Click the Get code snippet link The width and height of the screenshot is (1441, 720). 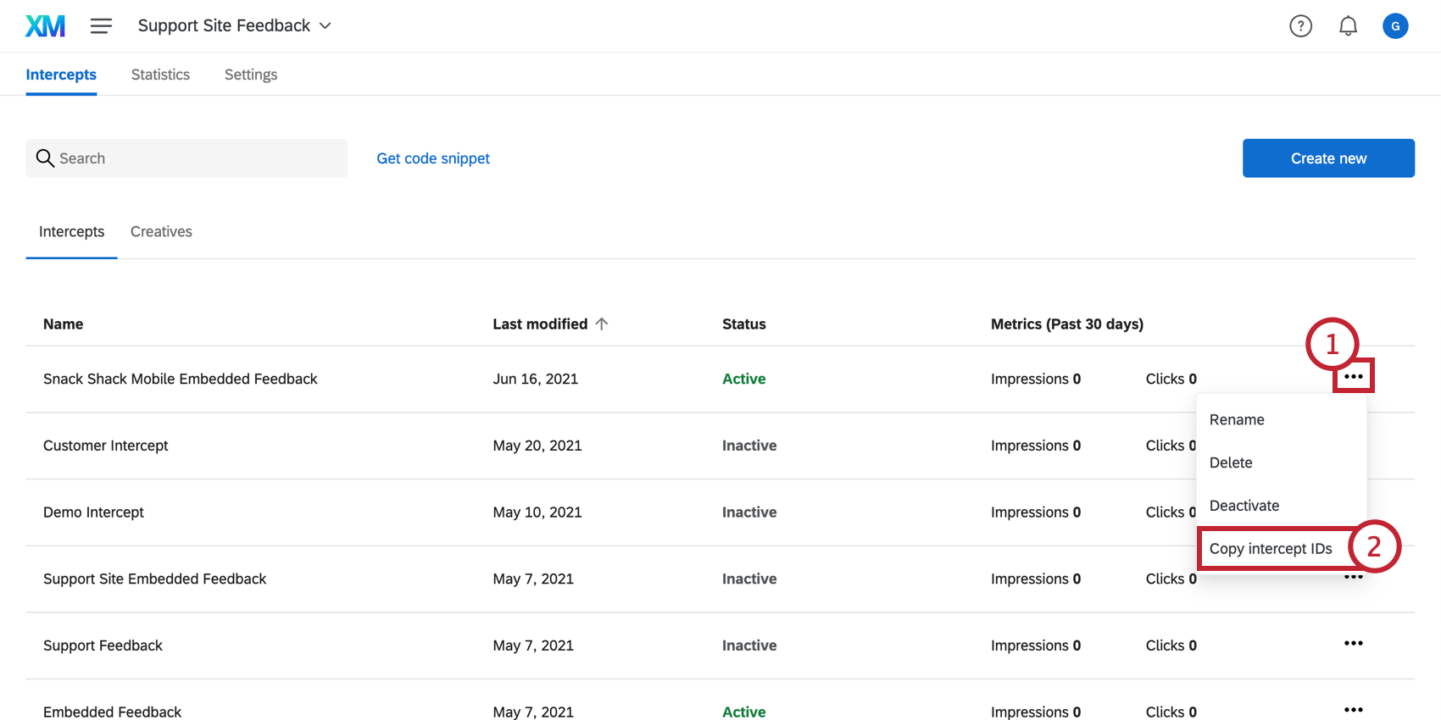coord(433,158)
